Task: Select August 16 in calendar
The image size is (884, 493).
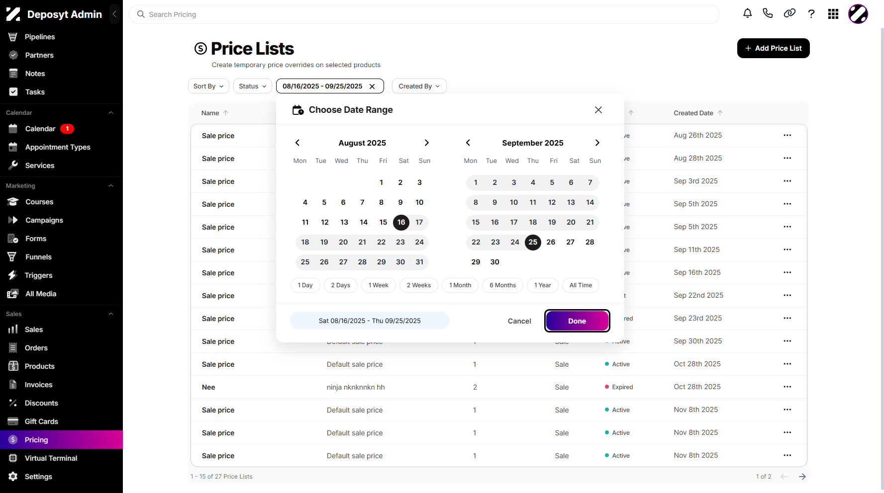Action: pos(401,222)
